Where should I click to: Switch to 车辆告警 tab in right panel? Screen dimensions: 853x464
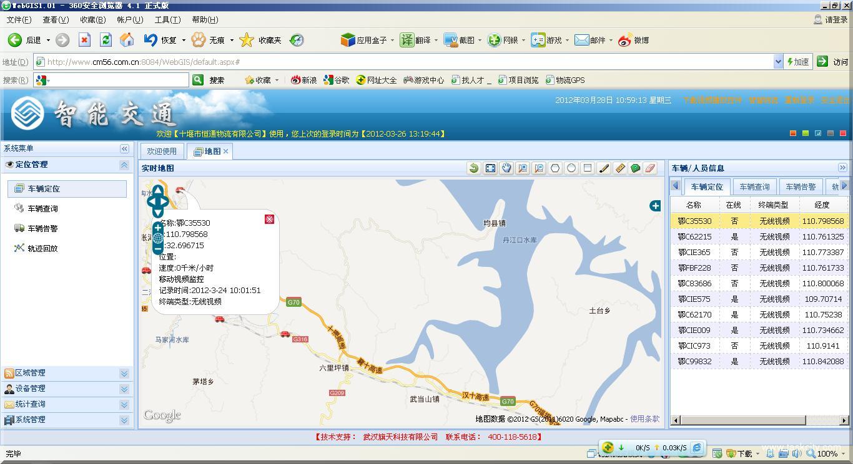(801, 186)
